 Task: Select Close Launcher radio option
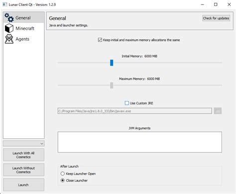pyautogui.click(x=63, y=180)
